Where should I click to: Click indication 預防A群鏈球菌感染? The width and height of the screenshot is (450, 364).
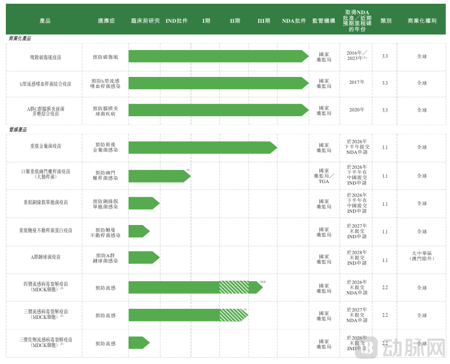pos(105,258)
